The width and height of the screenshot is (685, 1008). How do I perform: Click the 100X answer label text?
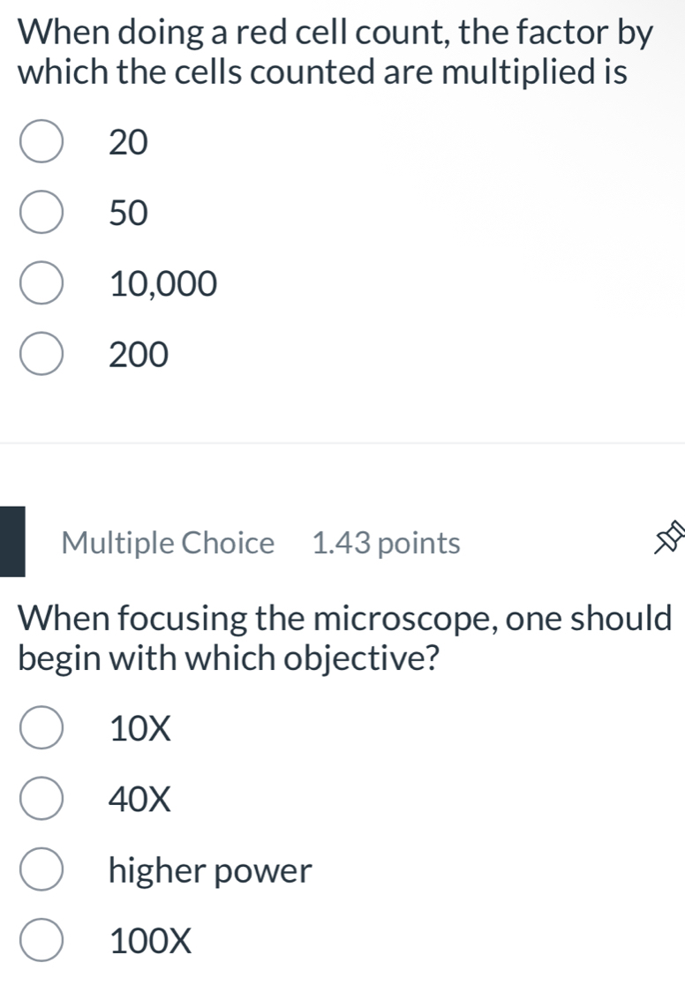point(148,940)
